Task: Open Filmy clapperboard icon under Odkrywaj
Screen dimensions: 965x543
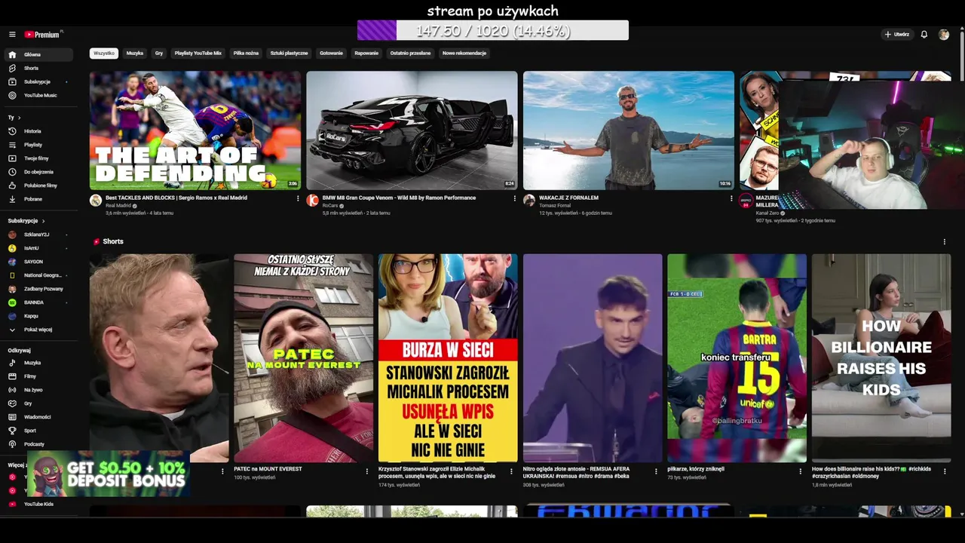Action: point(12,376)
